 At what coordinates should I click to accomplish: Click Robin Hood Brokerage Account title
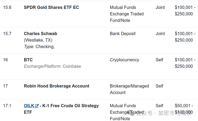tap(57, 86)
